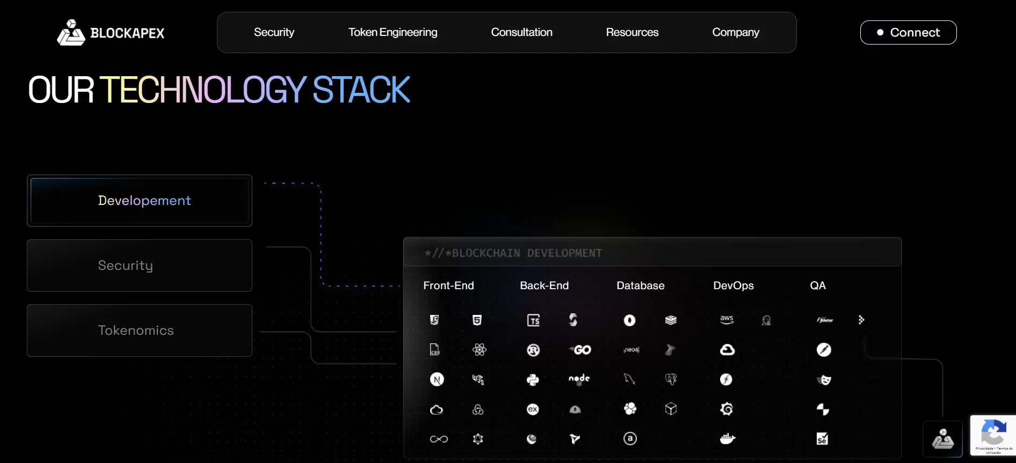This screenshot has width=1016, height=463.
Task: Select the React atom icon
Action: [x=479, y=350]
